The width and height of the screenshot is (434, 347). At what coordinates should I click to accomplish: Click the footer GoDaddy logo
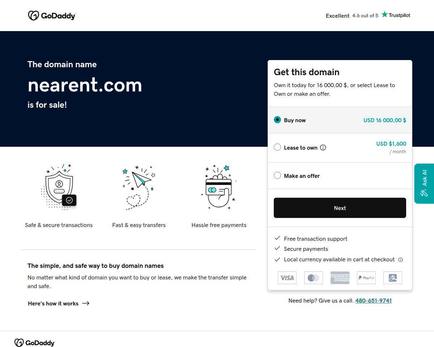tap(35, 343)
